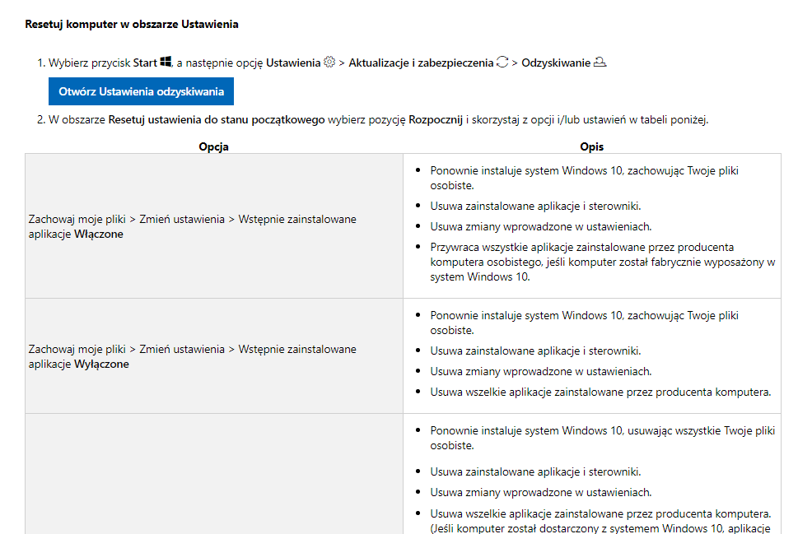The image size is (798, 534).
Task: Click the empty option cell in third table row
Action: pyautogui.click(x=214, y=474)
